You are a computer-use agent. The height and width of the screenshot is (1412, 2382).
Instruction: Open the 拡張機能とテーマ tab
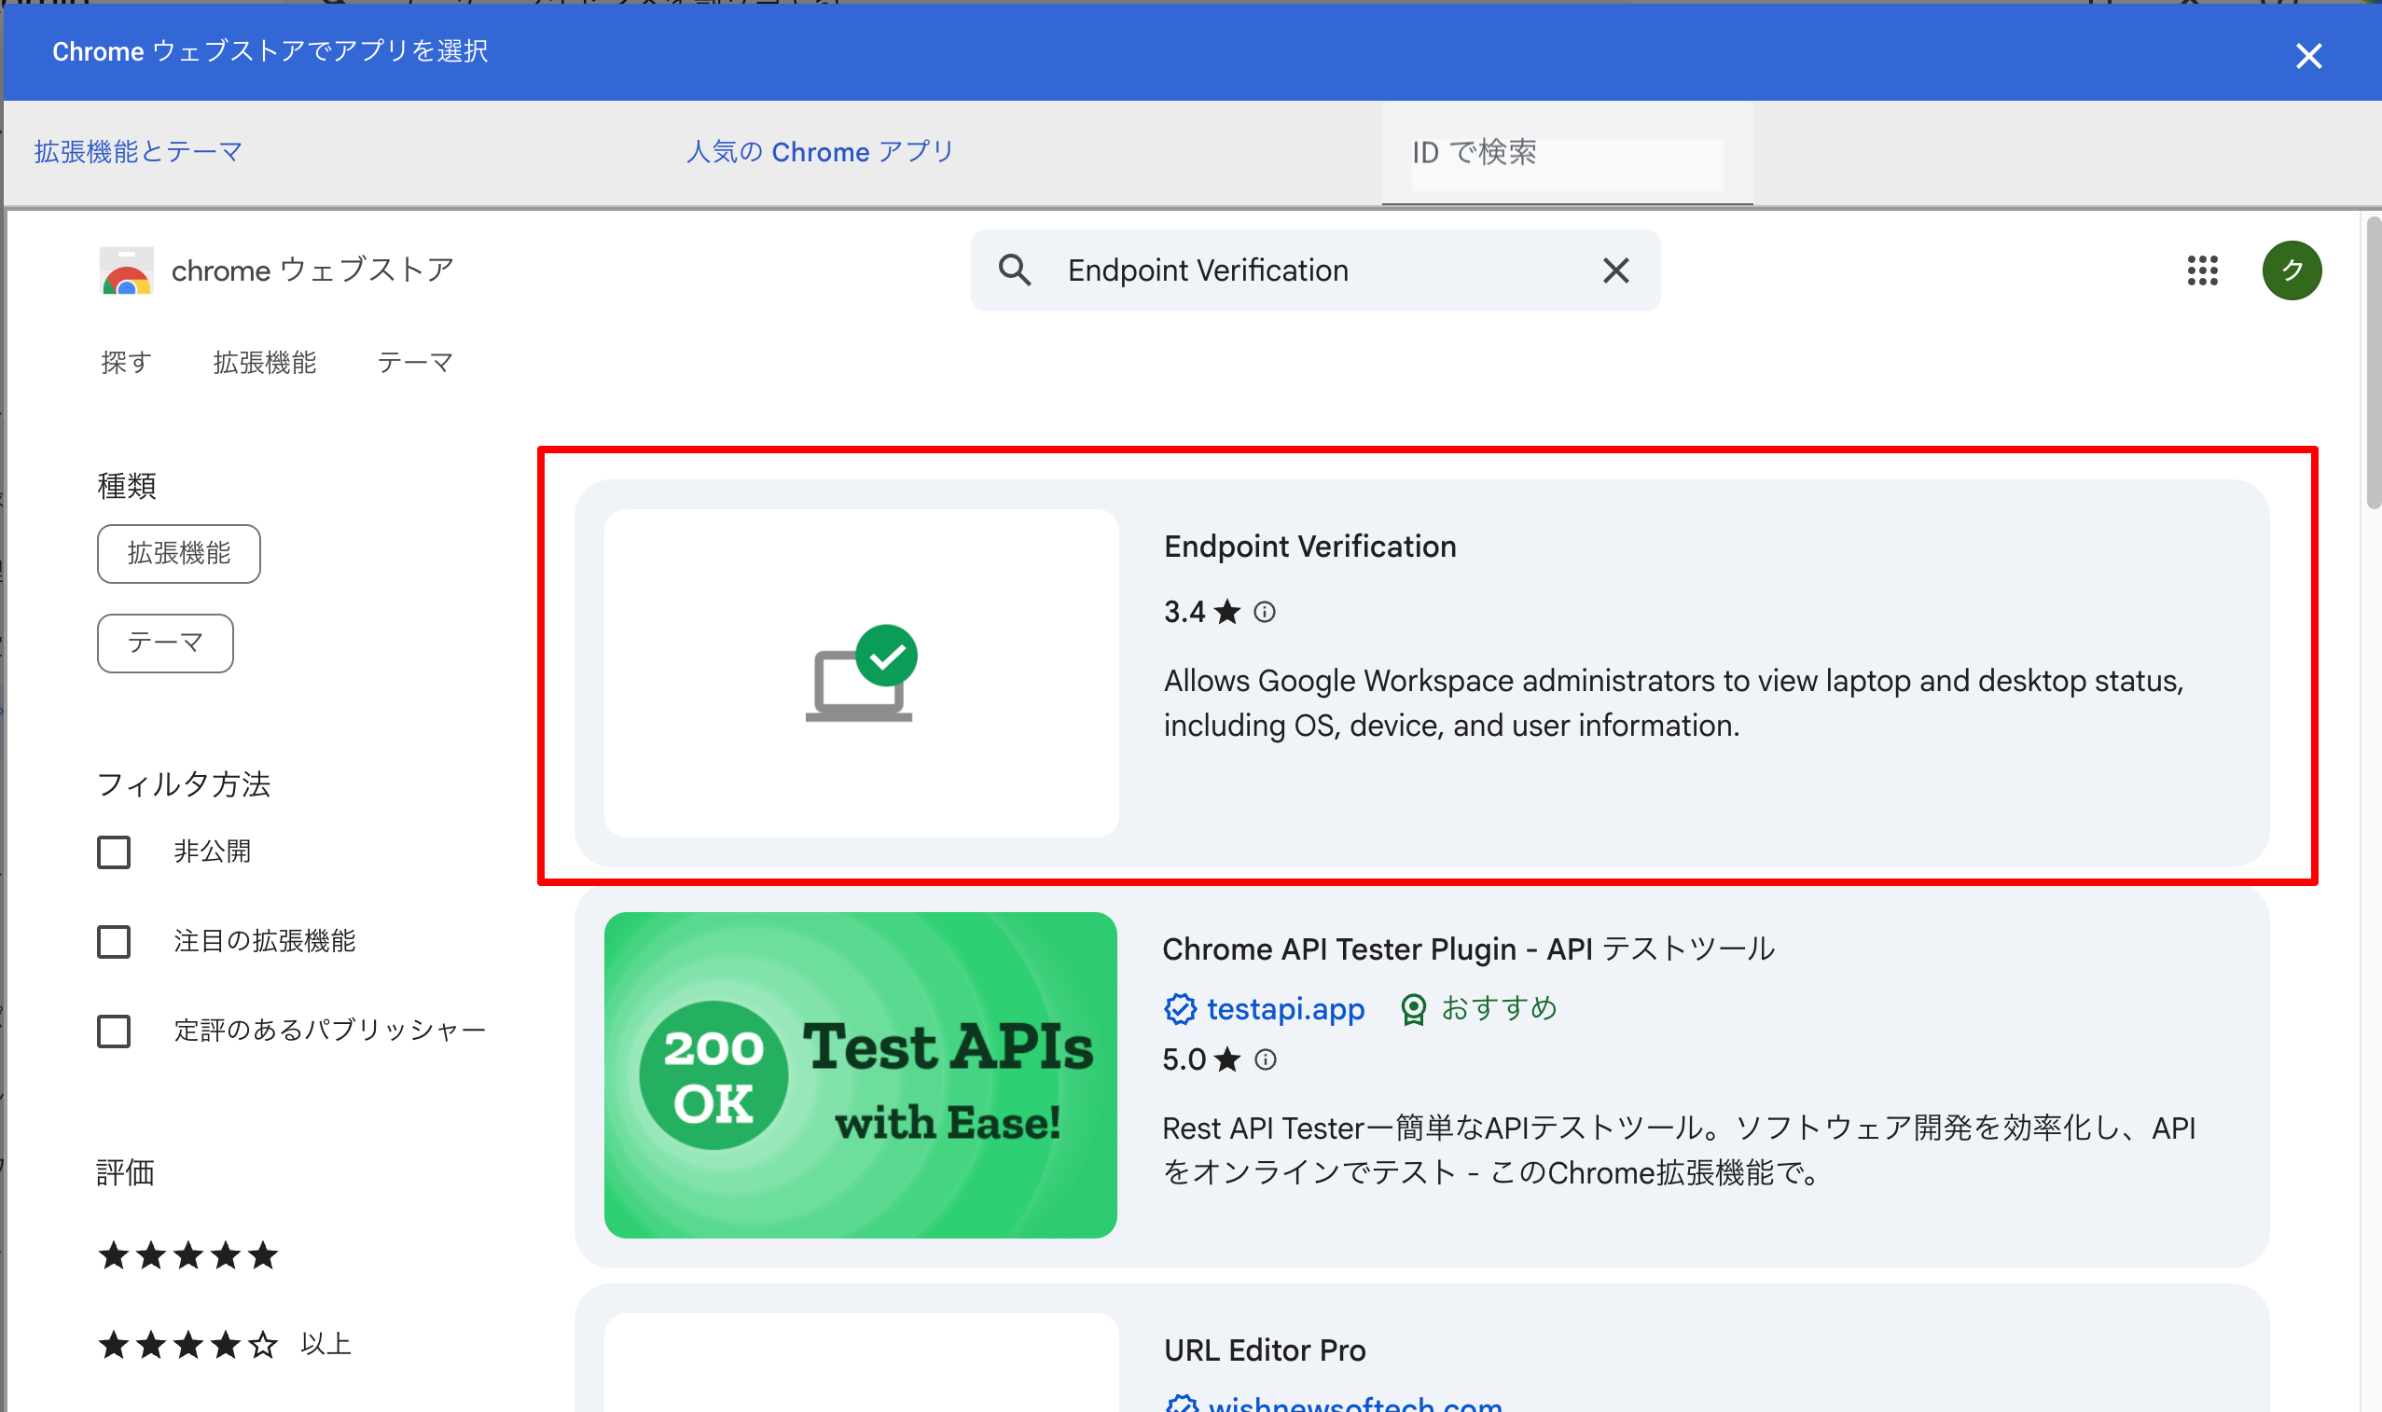(139, 151)
